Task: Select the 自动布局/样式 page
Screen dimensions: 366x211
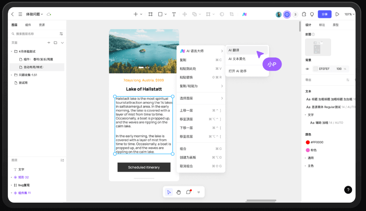Action: click(x=37, y=67)
